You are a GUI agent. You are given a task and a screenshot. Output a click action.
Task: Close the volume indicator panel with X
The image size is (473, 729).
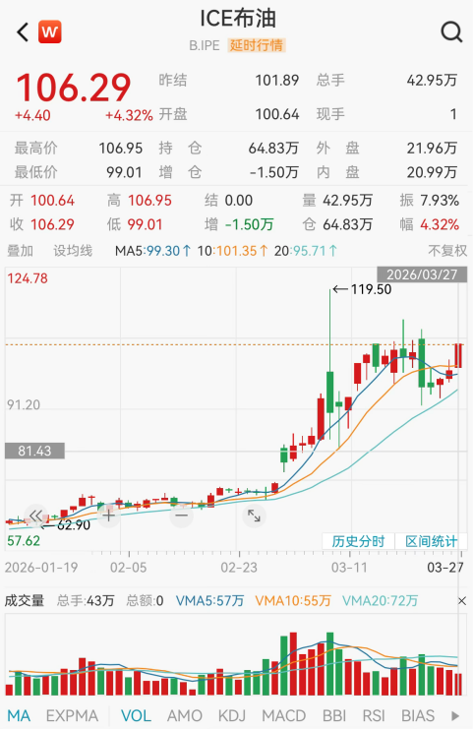tap(462, 601)
